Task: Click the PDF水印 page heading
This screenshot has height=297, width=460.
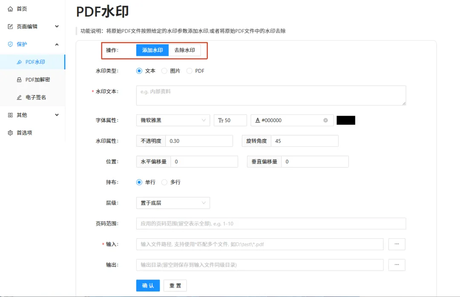Action: tap(102, 12)
